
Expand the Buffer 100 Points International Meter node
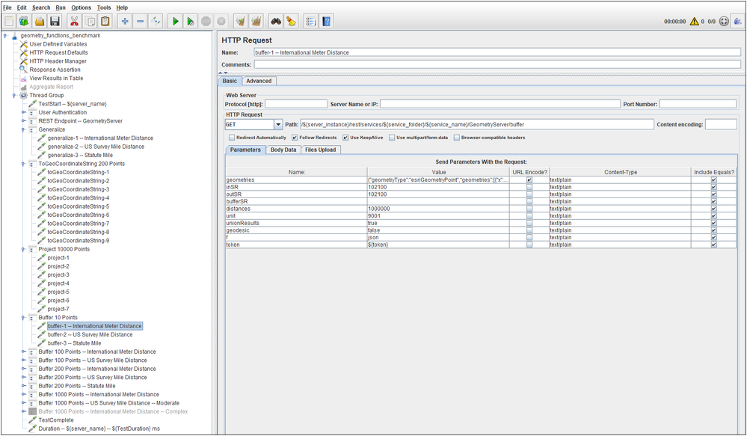(23, 351)
